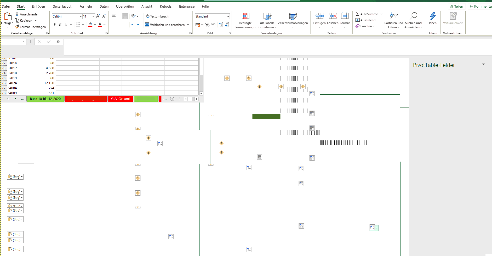This screenshot has width=492, height=256.
Task: Remove a decimal place
Action: [x=227, y=25]
